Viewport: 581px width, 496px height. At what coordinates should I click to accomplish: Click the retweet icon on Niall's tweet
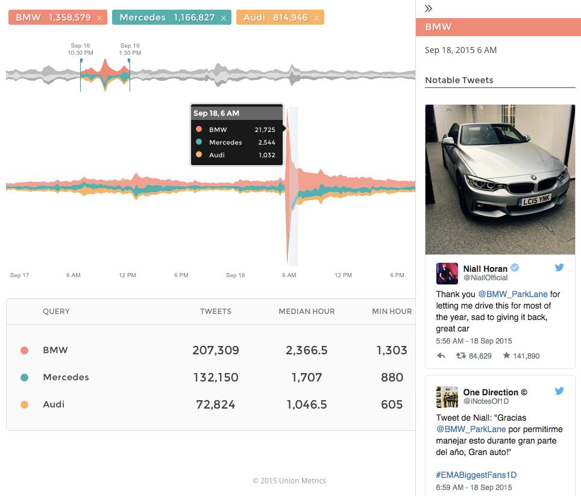click(x=460, y=356)
